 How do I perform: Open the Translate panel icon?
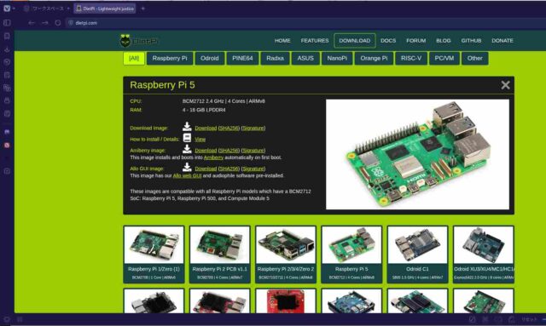click(x=7, y=88)
